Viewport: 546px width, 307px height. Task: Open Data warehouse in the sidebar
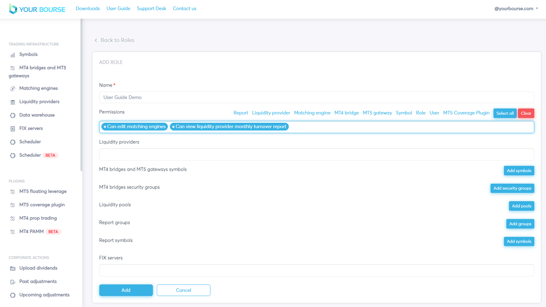pyautogui.click(x=37, y=115)
